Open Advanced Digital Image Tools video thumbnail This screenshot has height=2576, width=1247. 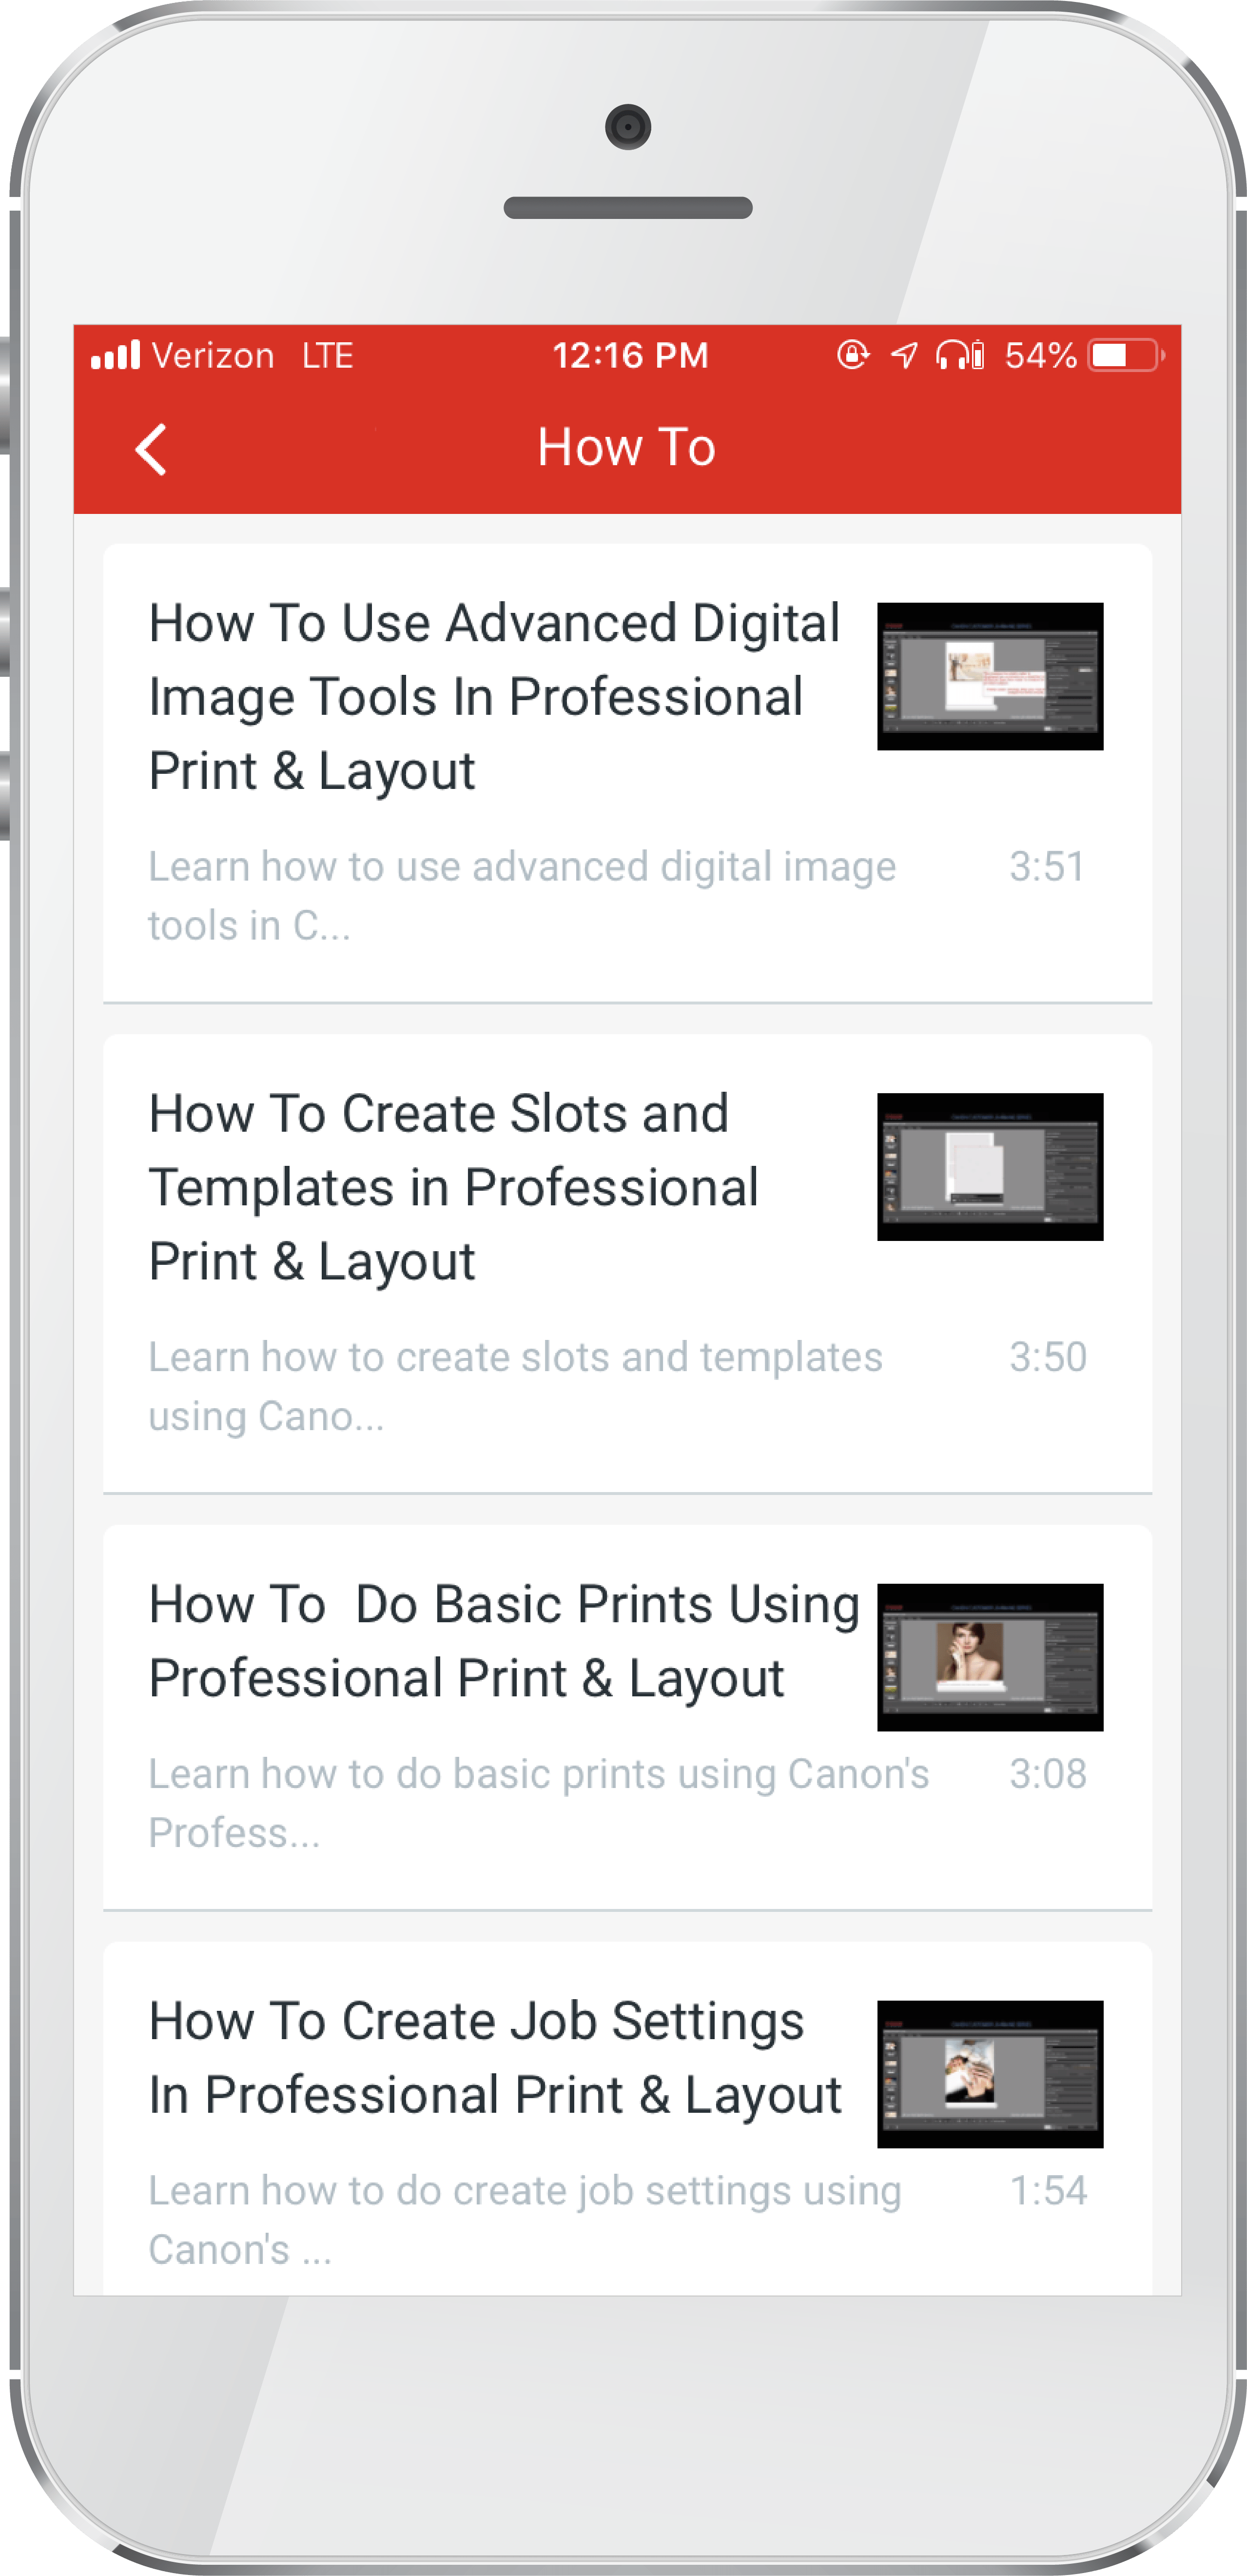(x=989, y=676)
